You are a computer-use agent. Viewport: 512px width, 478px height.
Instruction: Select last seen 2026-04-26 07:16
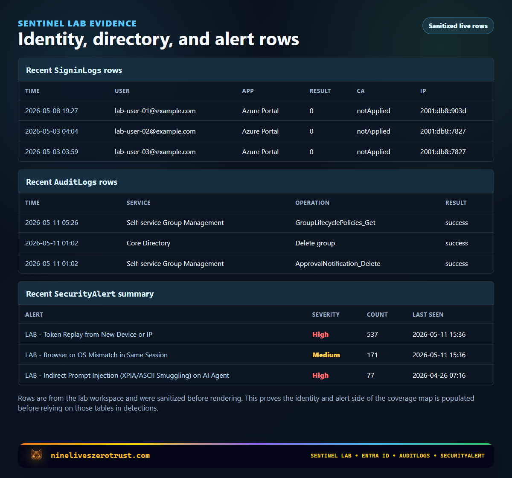point(439,375)
